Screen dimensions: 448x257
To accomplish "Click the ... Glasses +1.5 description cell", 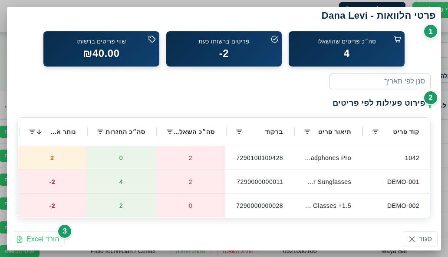I will click(x=328, y=206).
